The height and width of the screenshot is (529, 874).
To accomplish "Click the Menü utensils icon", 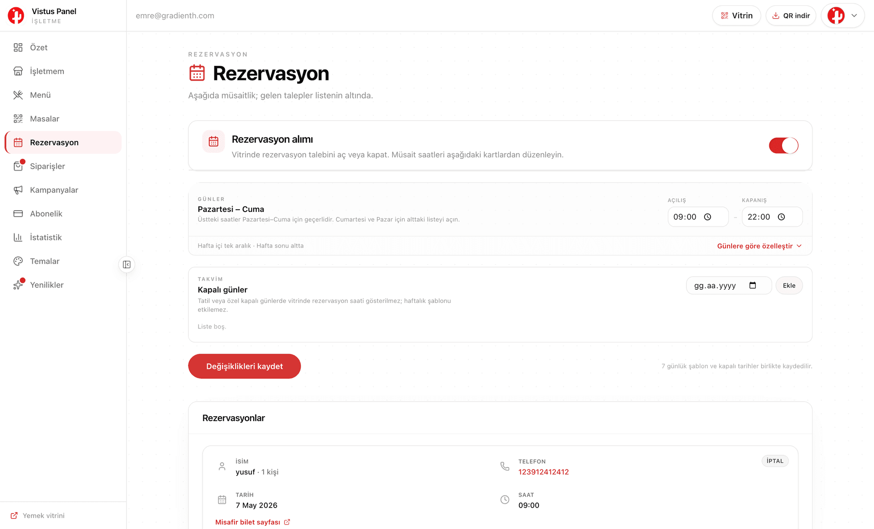I will coord(18,95).
